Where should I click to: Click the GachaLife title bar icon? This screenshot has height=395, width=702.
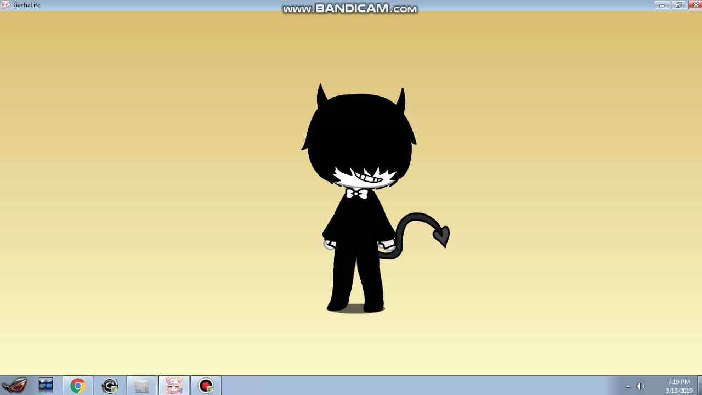[5, 5]
